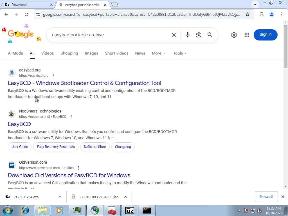The height and width of the screenshot is (216, 288).
Task: Open Chrome Labs flask icon
Action: (262, 14)
